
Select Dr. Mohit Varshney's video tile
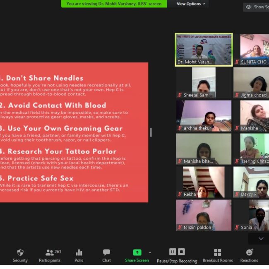204,50
